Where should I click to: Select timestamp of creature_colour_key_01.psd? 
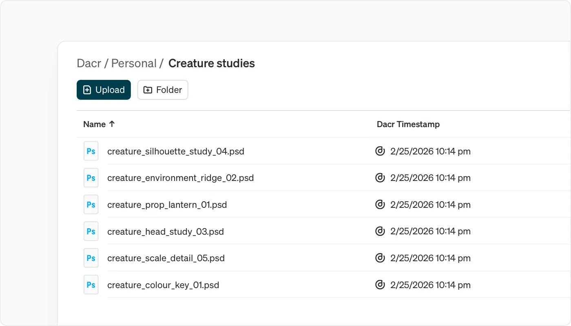point(430,285)
